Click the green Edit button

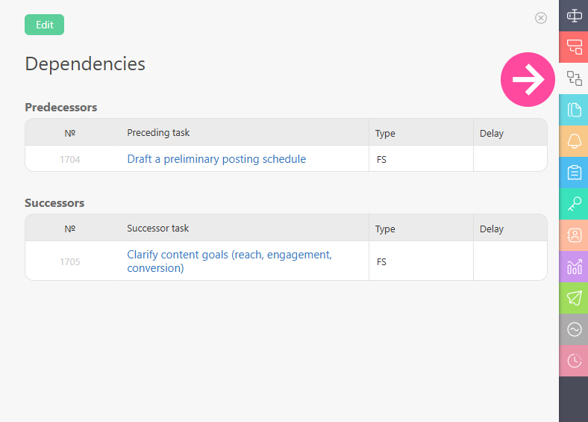44,25
